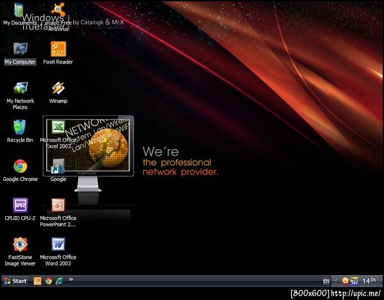The height and width of the screenshot is (300, 384).
Task: Open Foxit Reader from Quick Launch
Action: pyautogui.click(x=38, y=281)
